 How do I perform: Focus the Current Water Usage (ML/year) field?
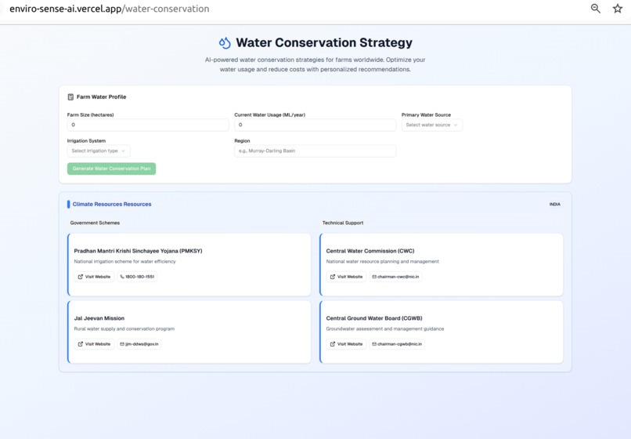pos(315,125)
